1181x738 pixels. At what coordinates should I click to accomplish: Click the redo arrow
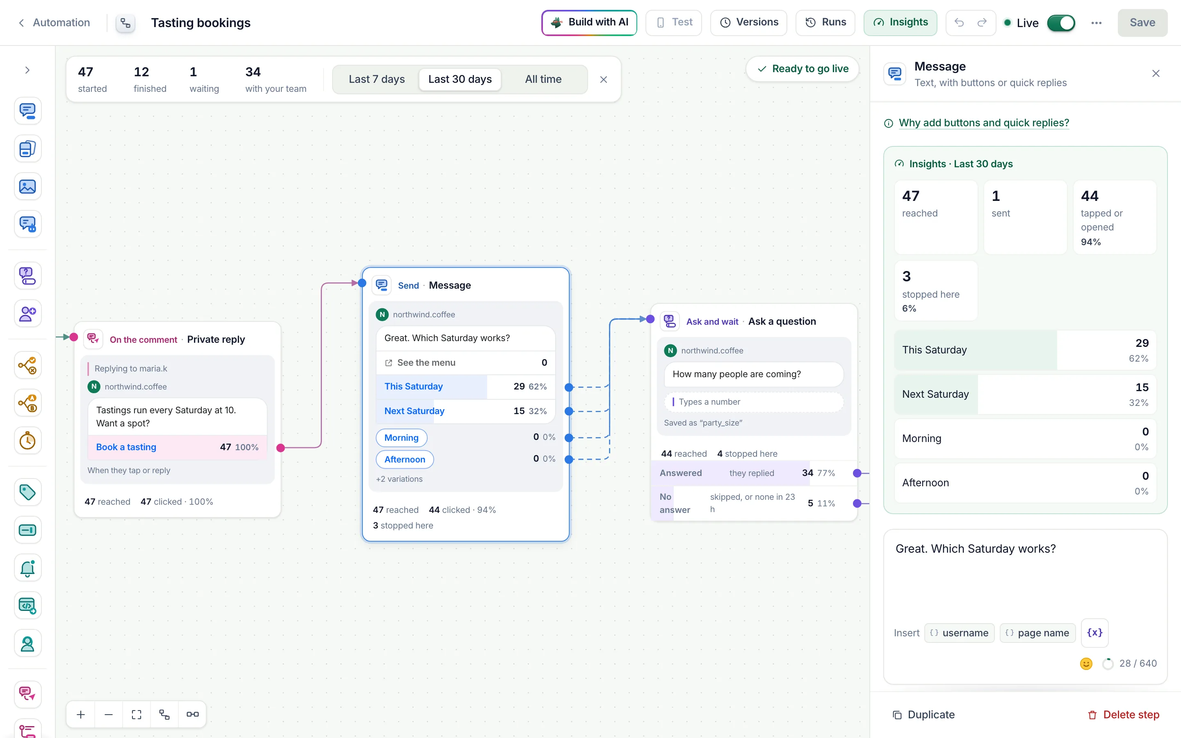point(983,23)
